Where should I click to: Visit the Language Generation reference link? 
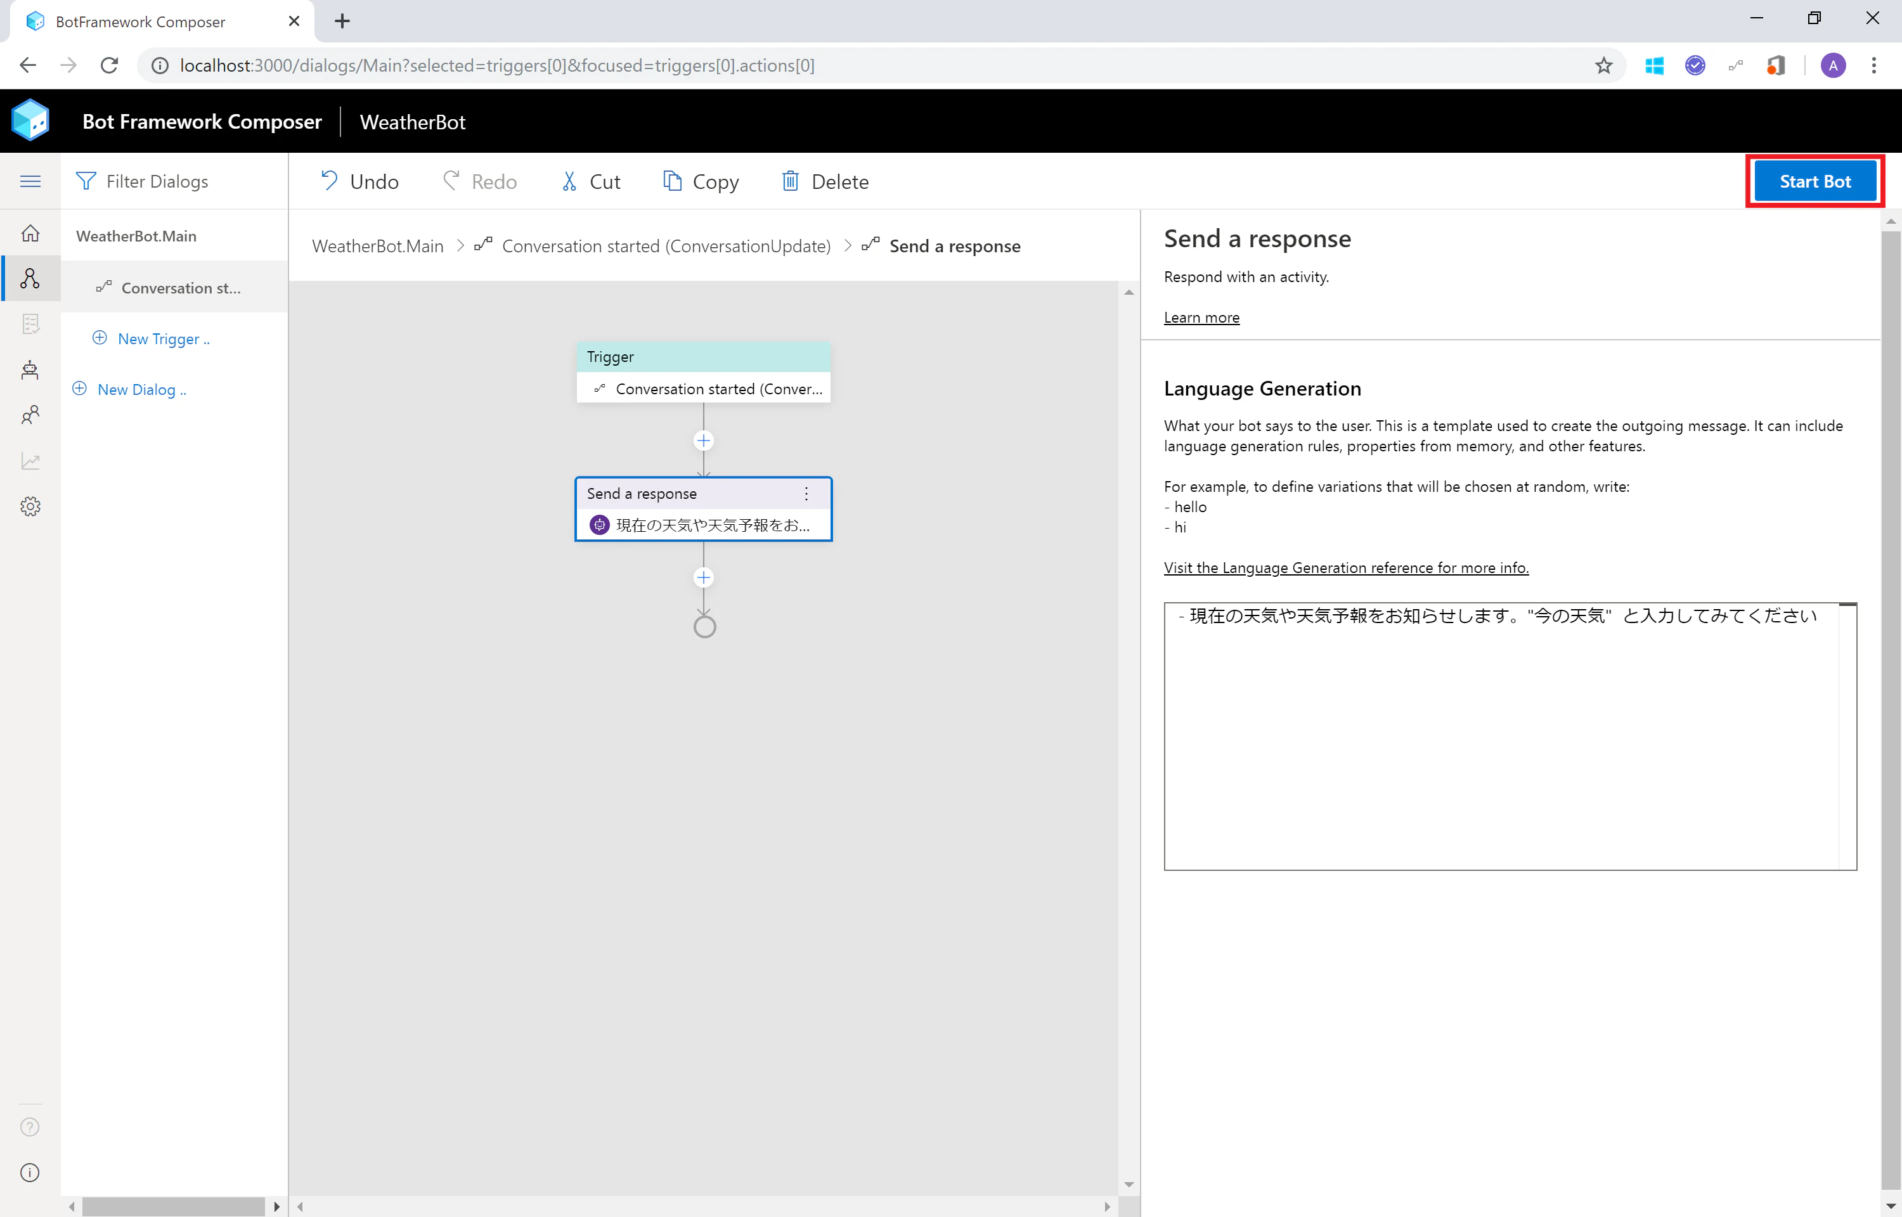[x=1346, y=567]
